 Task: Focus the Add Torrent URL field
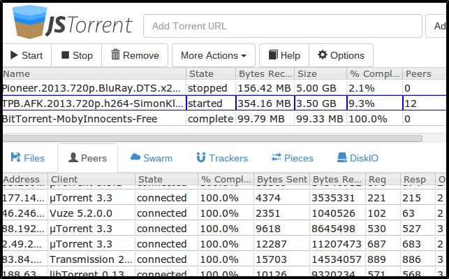pos(283,26)
